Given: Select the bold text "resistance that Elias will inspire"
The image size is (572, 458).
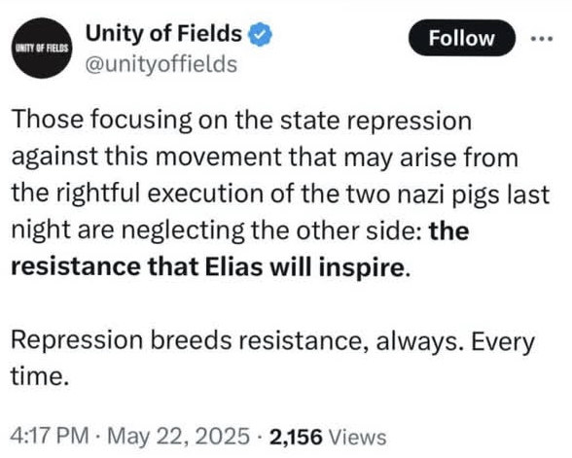Looking at the screenshot, I should coord(208,266).
